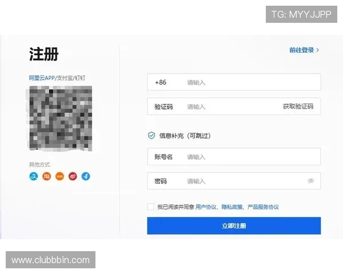Click 获取验证码 to request code

point(298,107)
